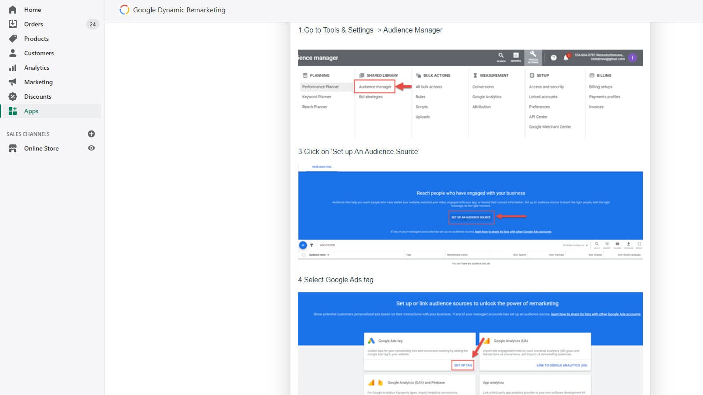Viewport: 703px width, 395px height.
Task: Select the Home icon in sidebar
Action: click(13, 9)
